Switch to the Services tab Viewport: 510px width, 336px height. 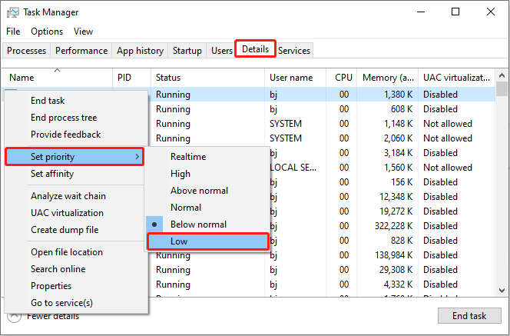[294, 51]
